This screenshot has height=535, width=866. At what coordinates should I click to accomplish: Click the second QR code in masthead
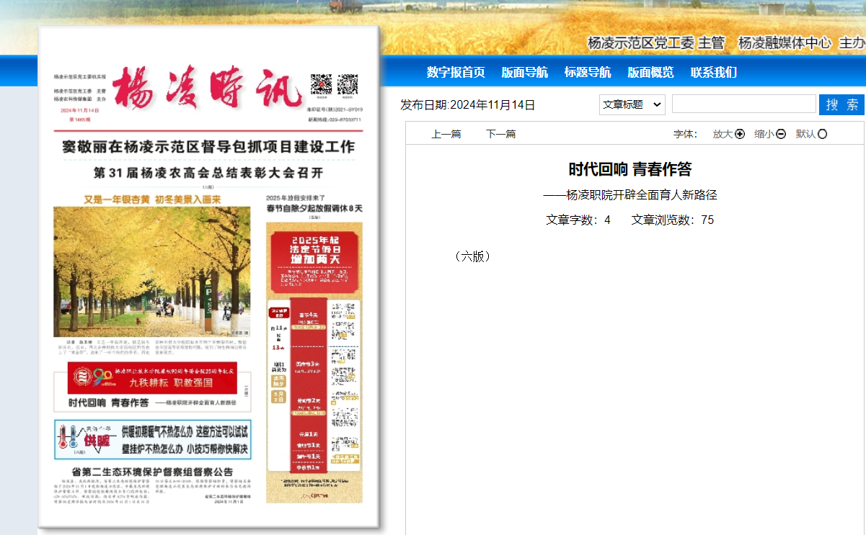coord(348,84)
